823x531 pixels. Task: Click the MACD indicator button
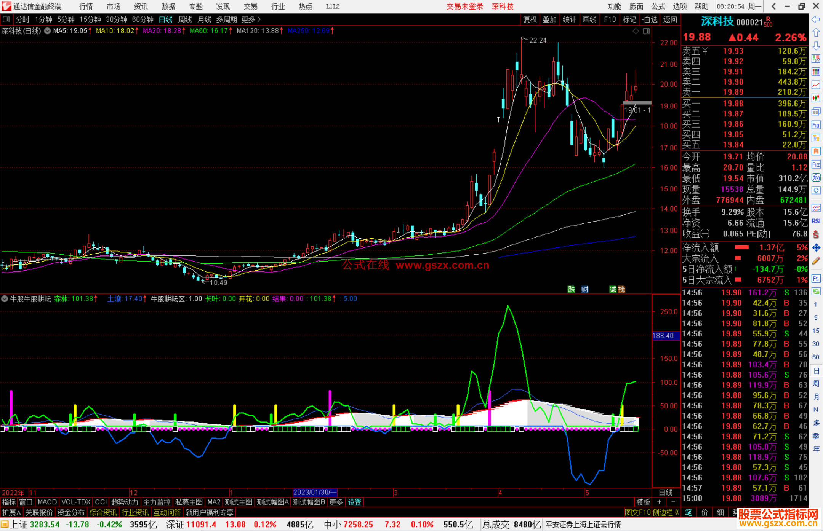pos(47,502)
